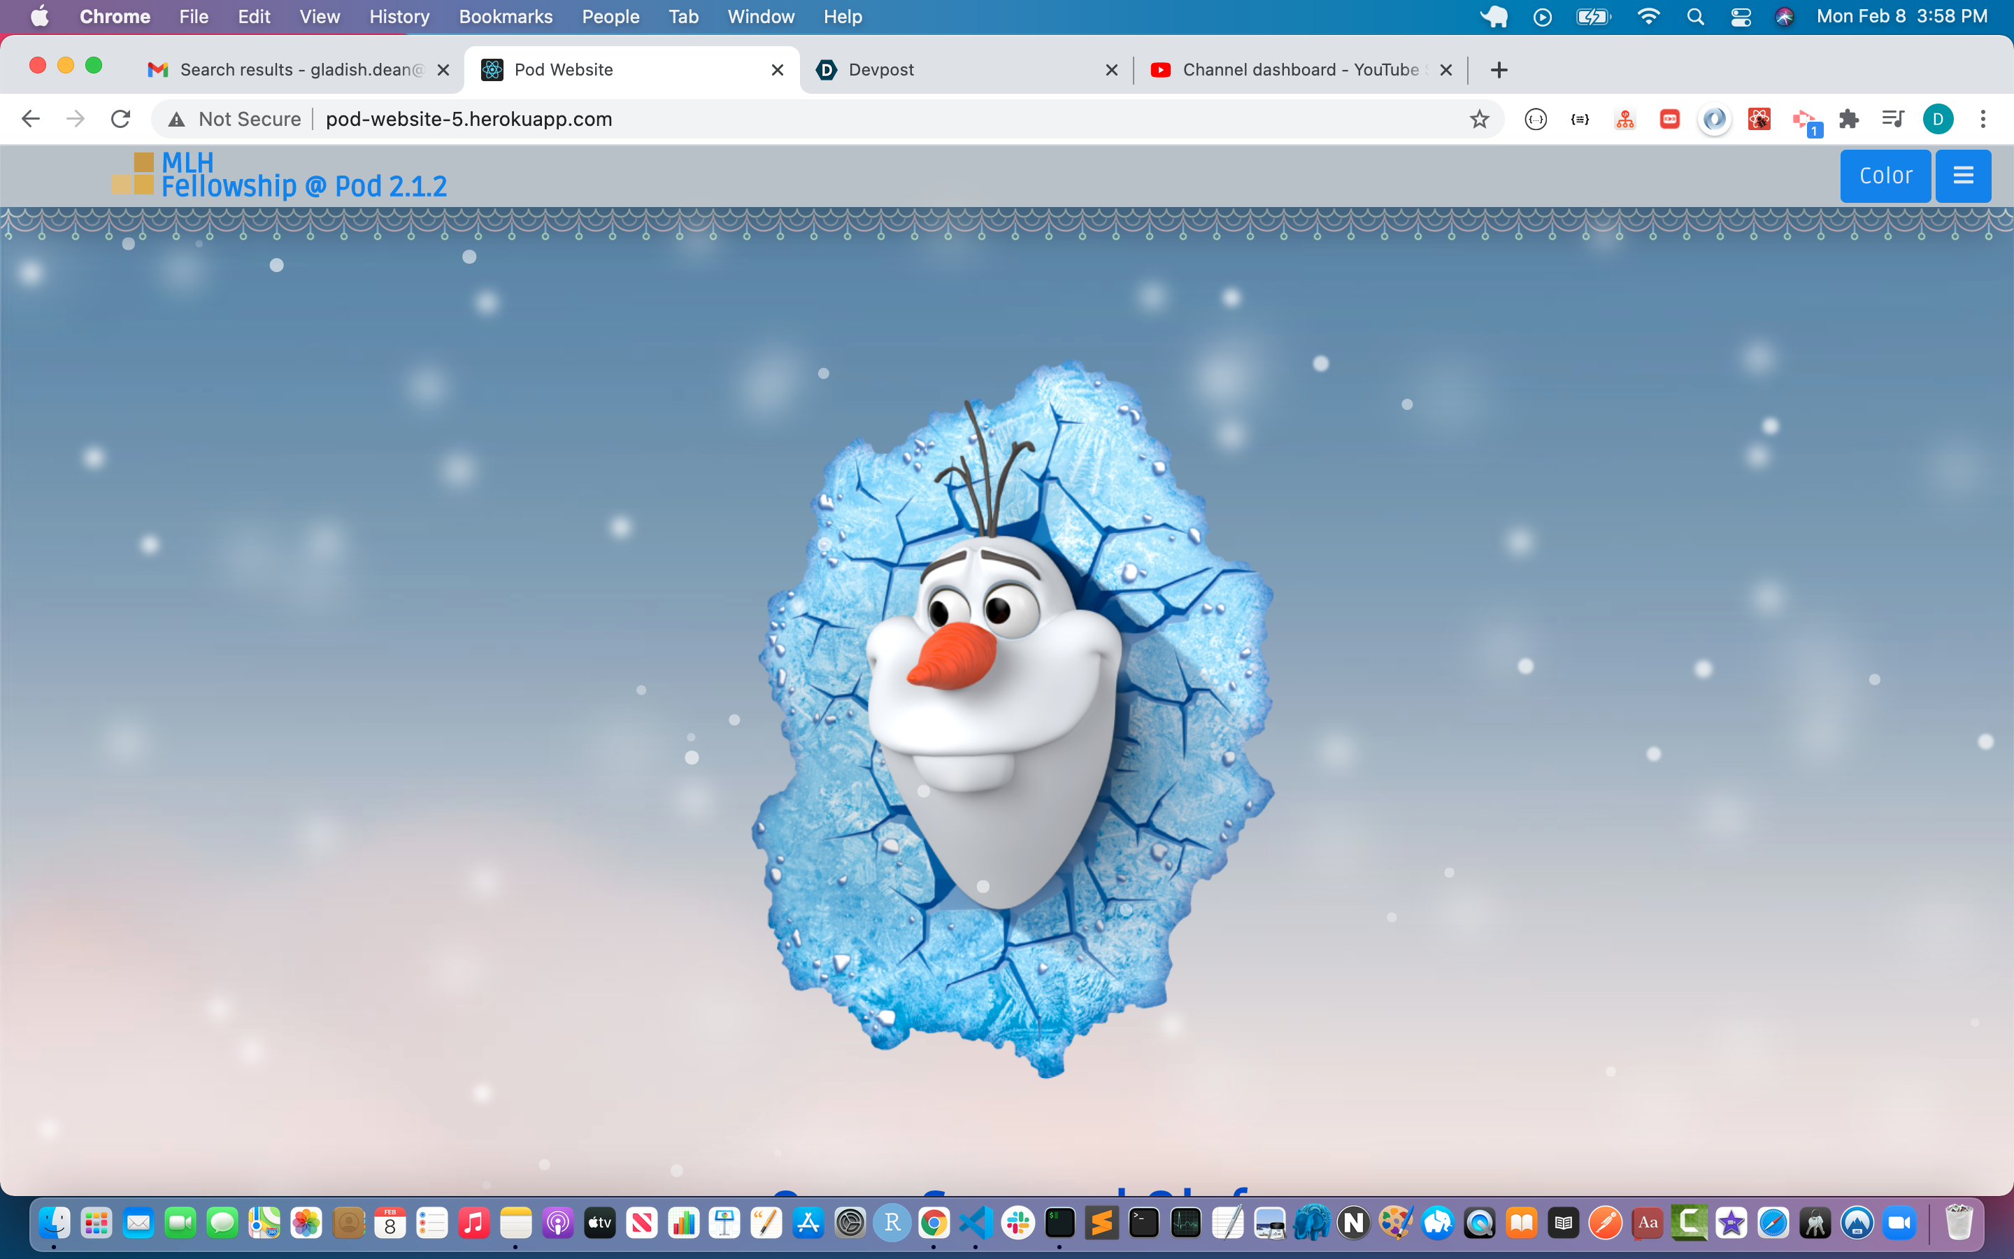Open the Chrome Extensions puzzle icon

[x=1848, y=119]
